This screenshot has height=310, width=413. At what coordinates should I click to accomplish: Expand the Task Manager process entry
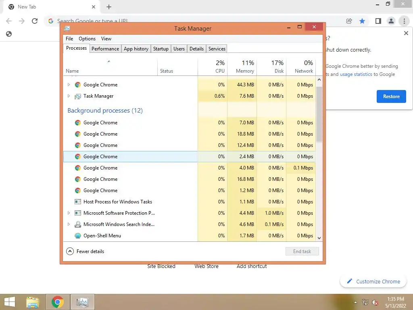(69, 96)
